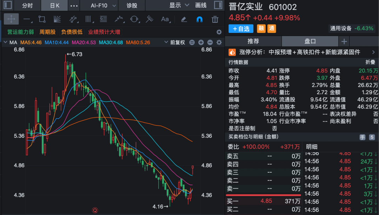The image size is (379, 215).
Task: Click the trash delete drawings icon
Action: pos(215,19)
